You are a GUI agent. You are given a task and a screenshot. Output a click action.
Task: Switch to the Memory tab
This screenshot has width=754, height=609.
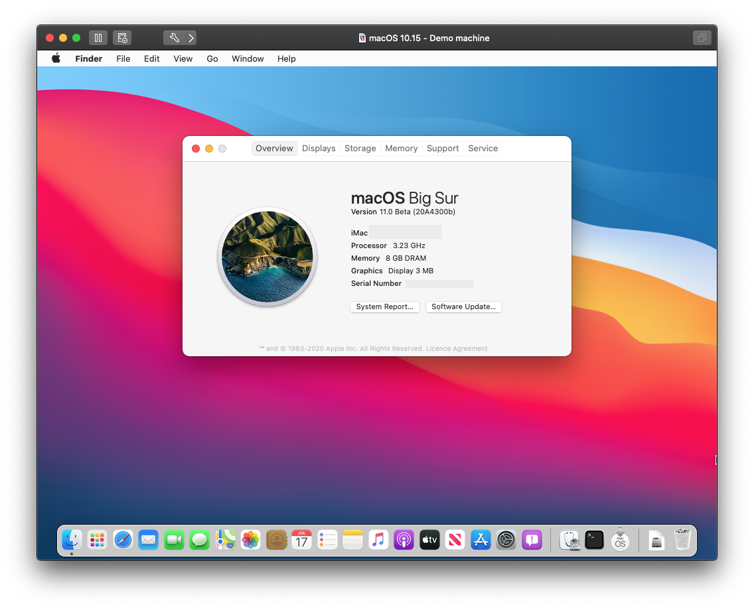pos(401,149)
